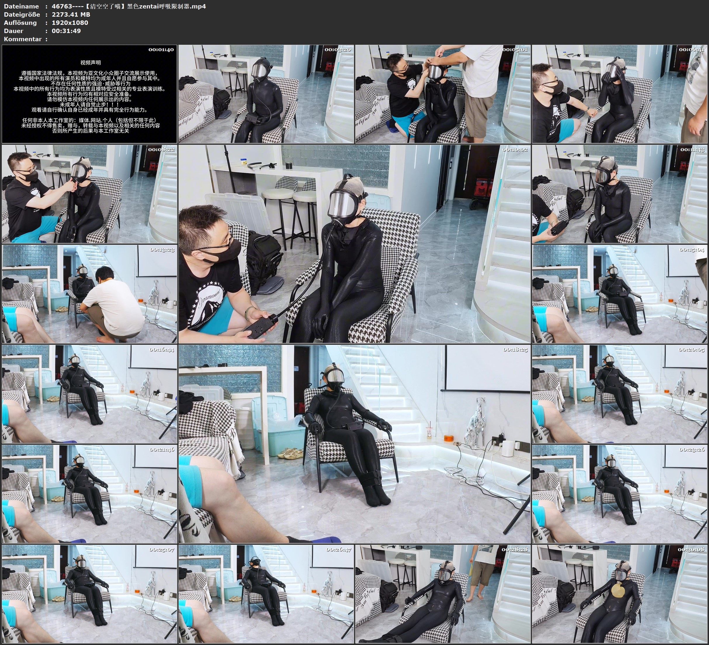Screen dimensions: 709x645
Task: Click the thumbnail timestamped 00:11:43
Action: point(619,194)
